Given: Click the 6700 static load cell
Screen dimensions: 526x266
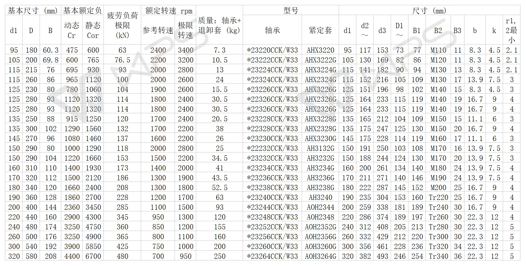Looking at the screenshot, I should 93,256.
